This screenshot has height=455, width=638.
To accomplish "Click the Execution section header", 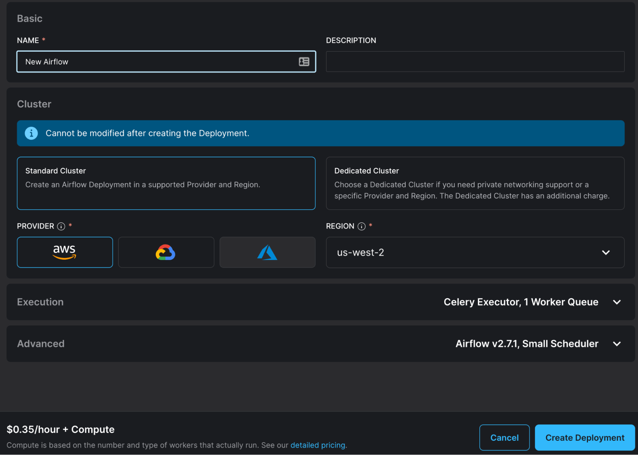I will point(40,302).
